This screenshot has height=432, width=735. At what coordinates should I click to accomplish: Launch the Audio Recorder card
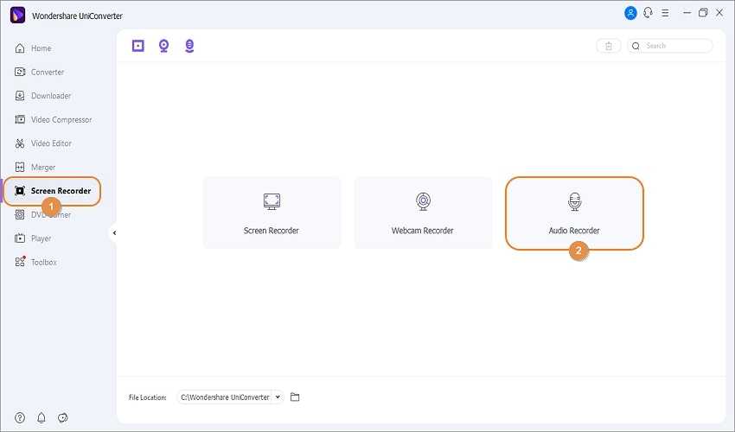click(574, 213)
